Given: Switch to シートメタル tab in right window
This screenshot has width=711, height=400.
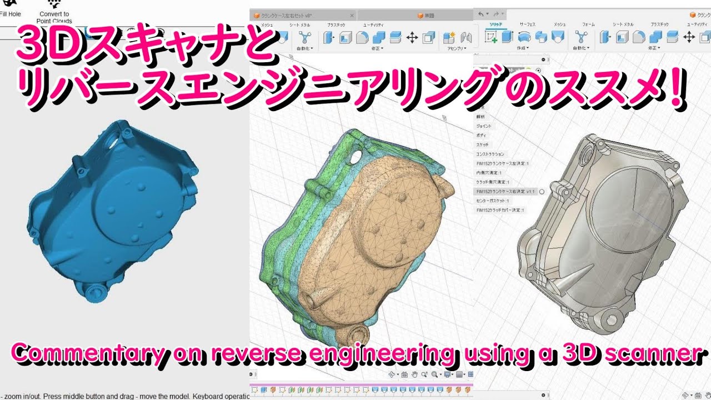Looking at the screenshot, I should [x=623, y=25].
